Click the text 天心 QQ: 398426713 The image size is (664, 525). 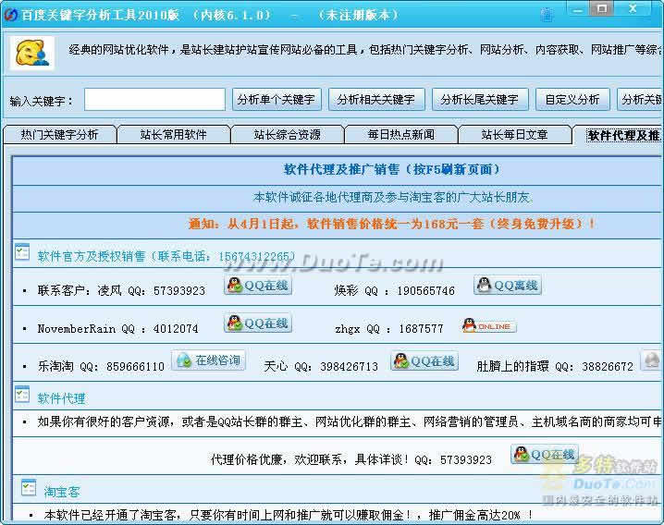[321, 366]
